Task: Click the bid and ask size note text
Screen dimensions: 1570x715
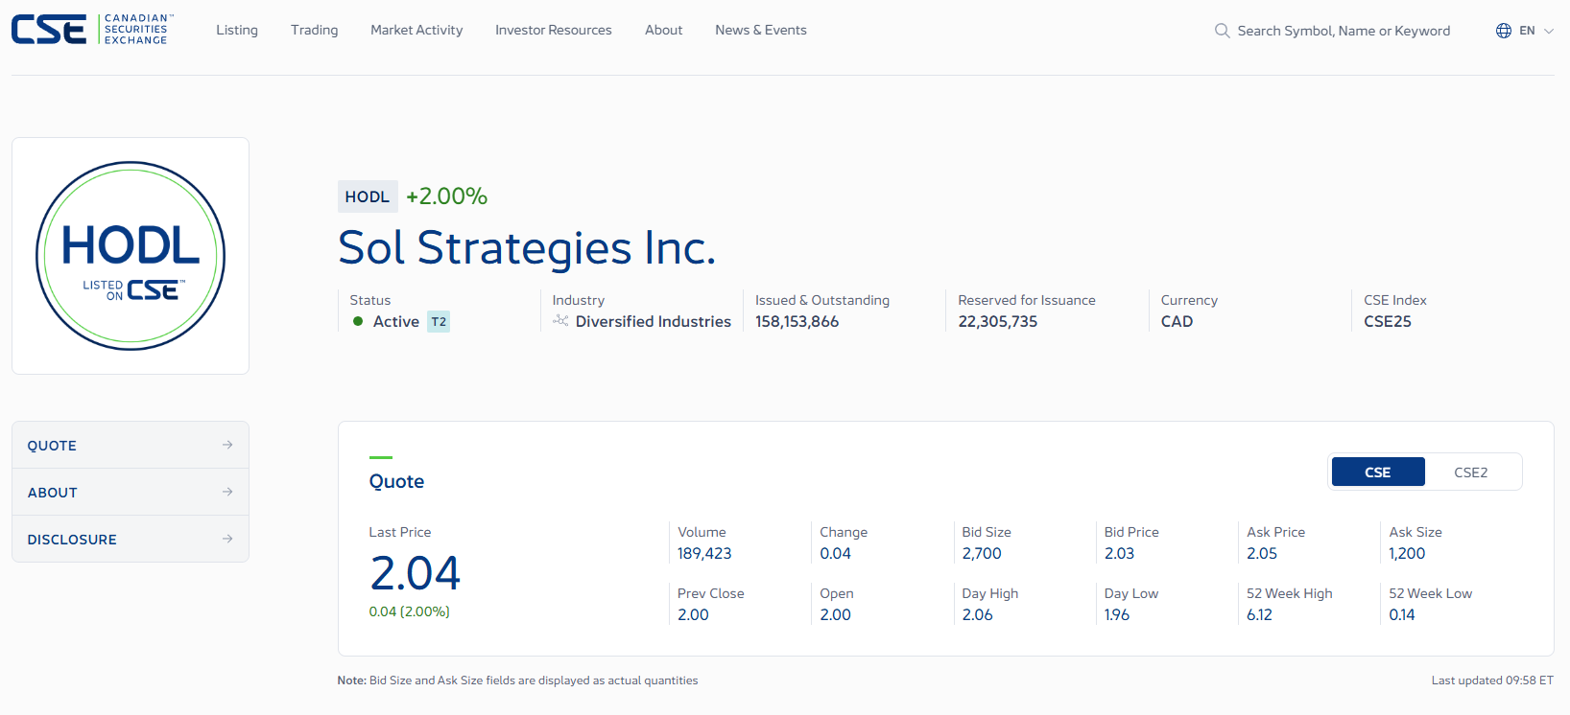Action: [x=518, y=680]
